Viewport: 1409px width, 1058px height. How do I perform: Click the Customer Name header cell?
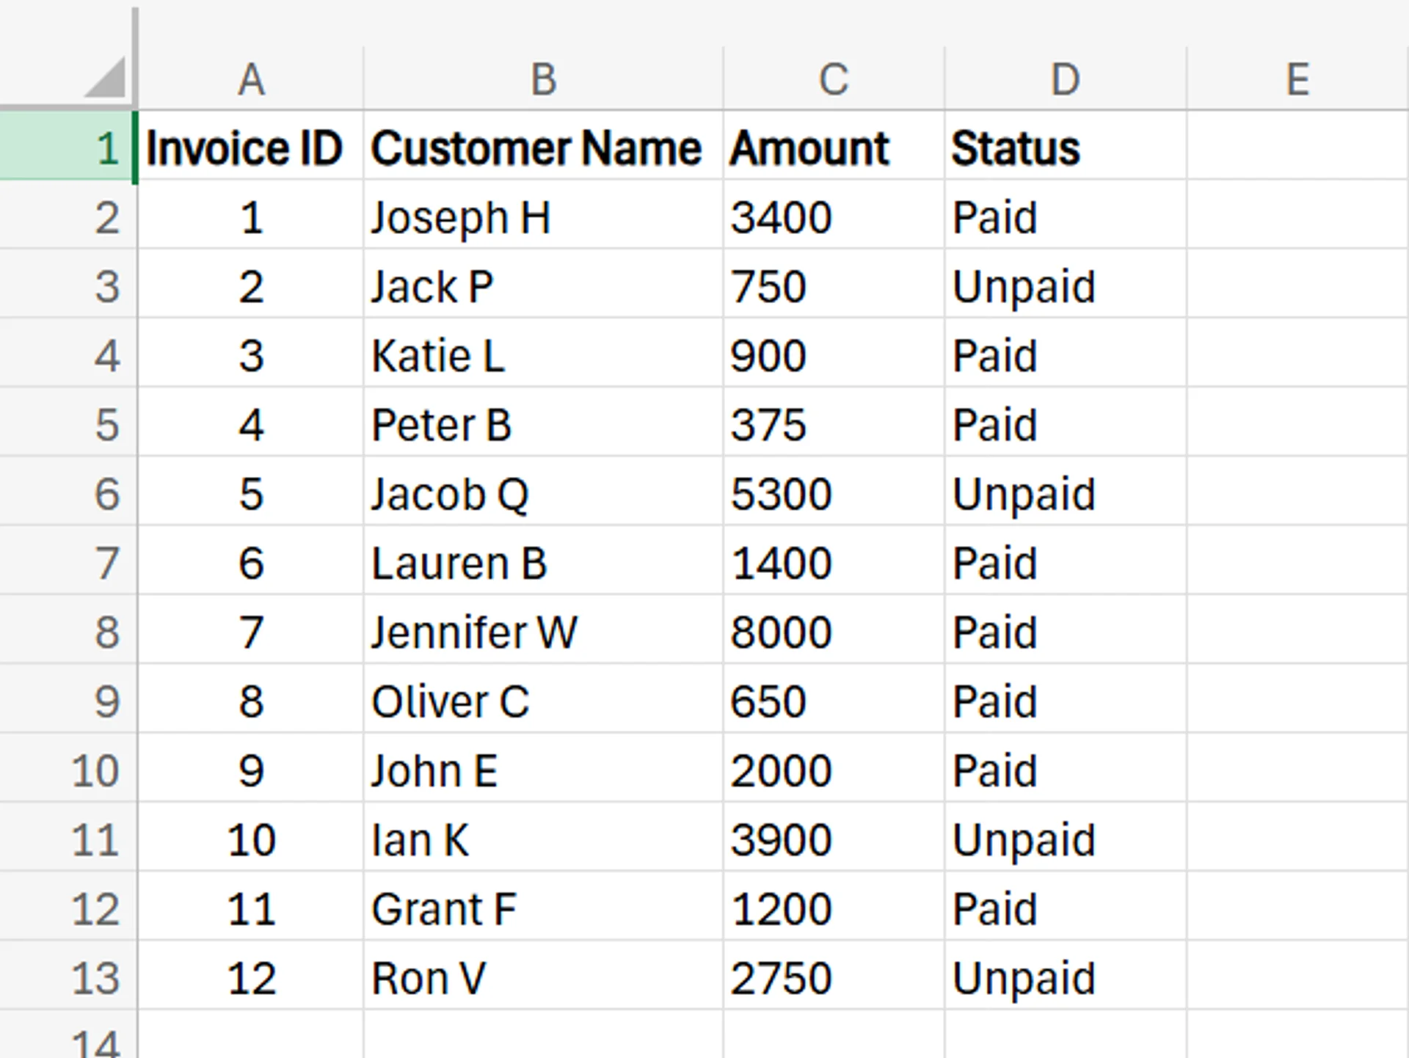pyautogui.click(x=542, y=147)
